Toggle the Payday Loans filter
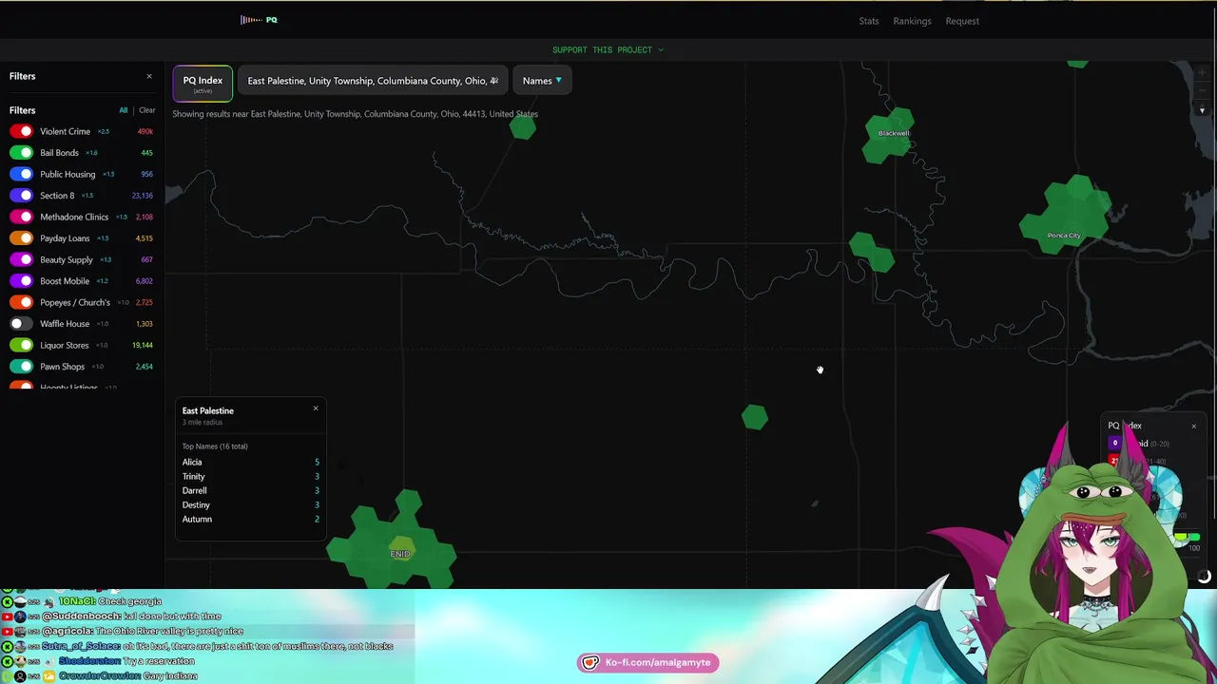Image resolution: width=1217 pixels, height=684 pixels. click(21, 238)
